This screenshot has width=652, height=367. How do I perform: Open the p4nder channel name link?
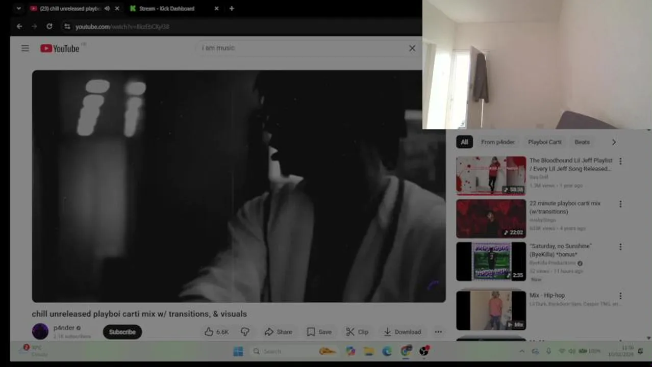tap(64, 328)
